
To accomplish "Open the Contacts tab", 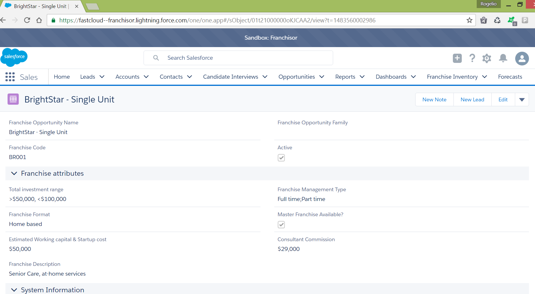I will click(171, 77).
